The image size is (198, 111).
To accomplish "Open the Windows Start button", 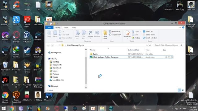I will 3,108.
